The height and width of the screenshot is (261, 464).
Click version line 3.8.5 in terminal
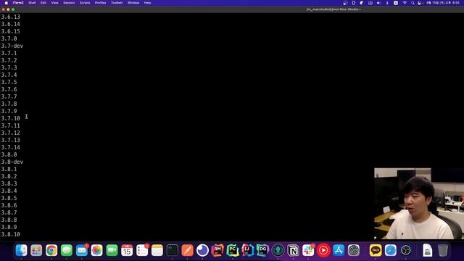pyautogui.click(x=9, y=198)
